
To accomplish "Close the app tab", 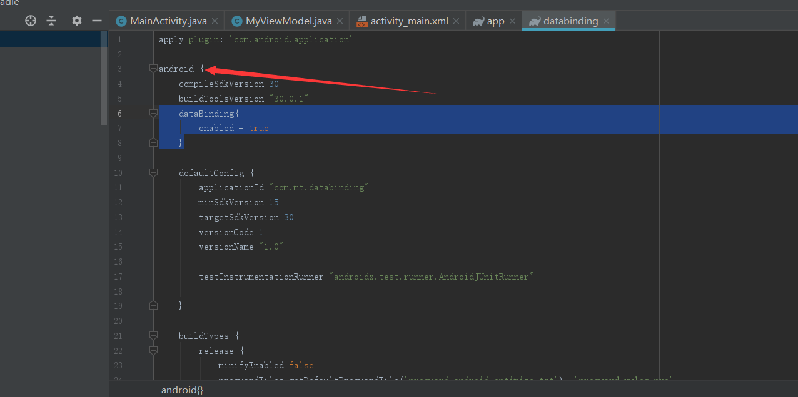I will [x=512, y=21].
